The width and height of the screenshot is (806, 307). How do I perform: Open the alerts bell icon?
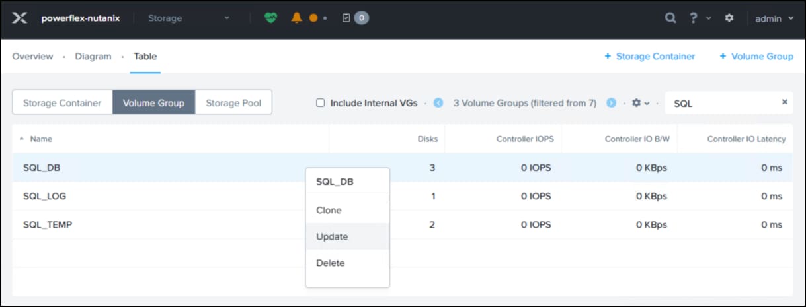pyautogui.click(x=297, y=18)
